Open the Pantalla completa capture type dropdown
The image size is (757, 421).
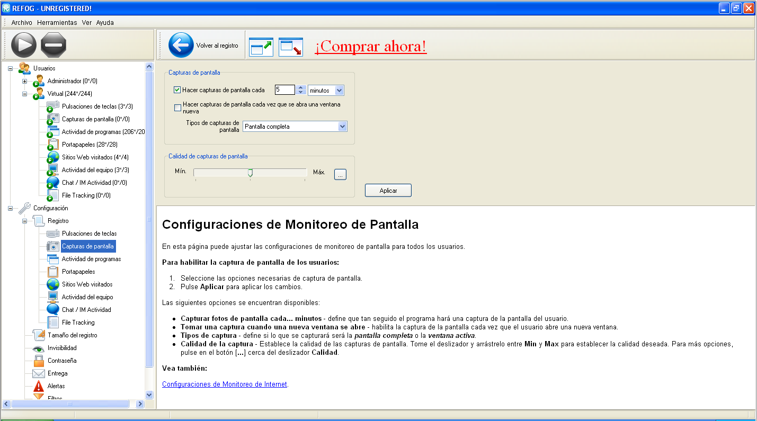(342, 127)
